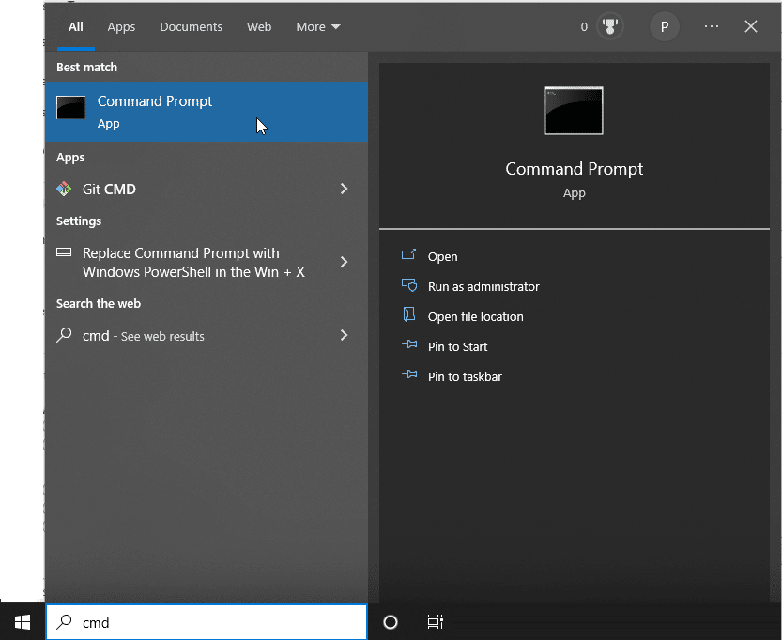
Task: Open the three-dot options menu
Action: (711, 27)
